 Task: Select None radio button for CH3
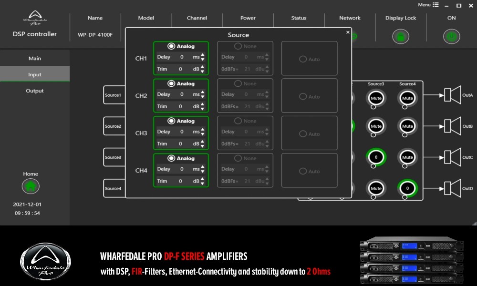[238, 121]
